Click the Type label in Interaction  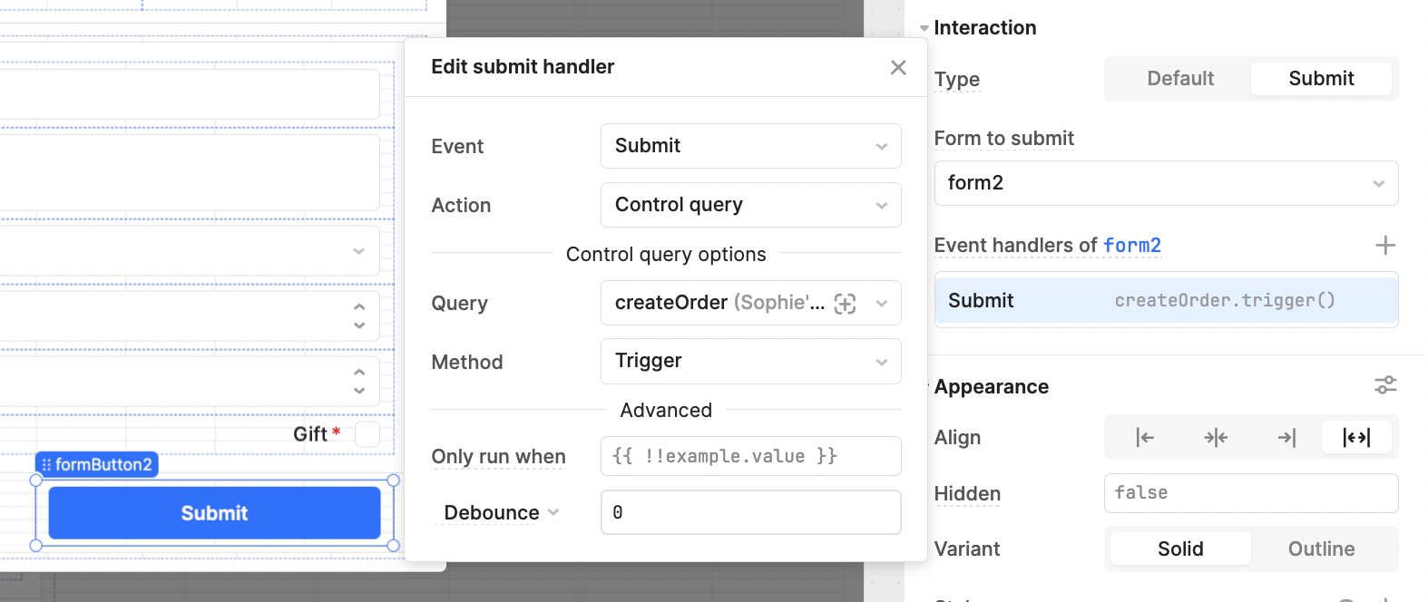pyautogui.click(x=956, y=80)
